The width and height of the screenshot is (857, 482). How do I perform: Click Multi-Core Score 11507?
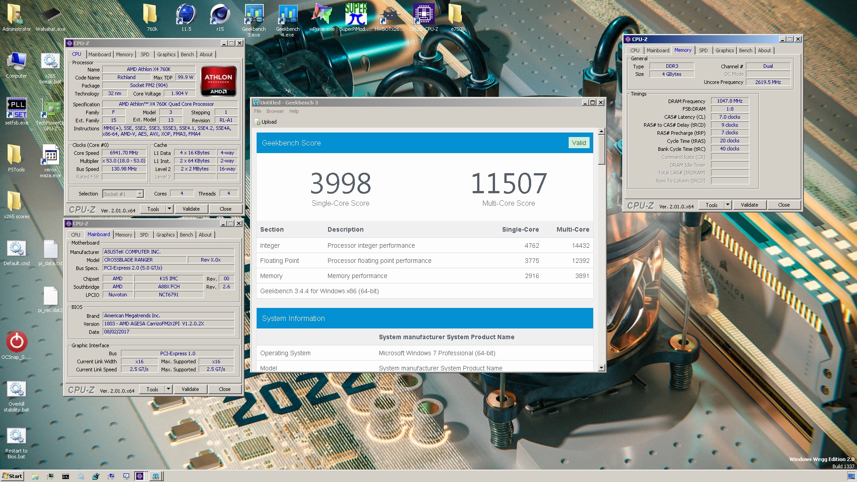[x=508, y=183]
